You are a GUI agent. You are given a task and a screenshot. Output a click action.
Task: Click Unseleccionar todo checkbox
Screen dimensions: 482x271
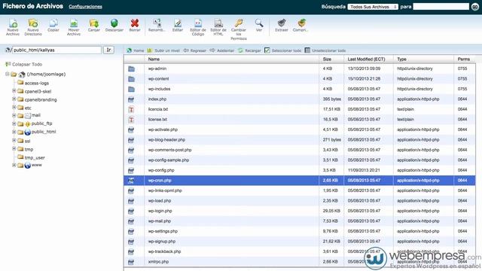click(x=307, y=50)
